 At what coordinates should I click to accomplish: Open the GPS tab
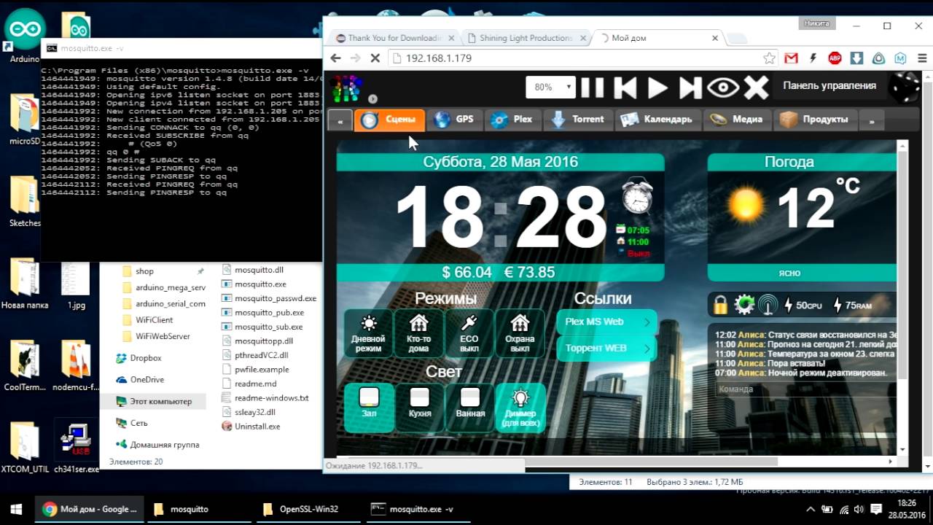pos(453,120)
